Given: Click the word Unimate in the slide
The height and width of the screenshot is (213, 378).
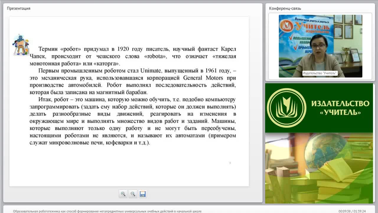Looking at the screenshot, I should coord(151,71).
